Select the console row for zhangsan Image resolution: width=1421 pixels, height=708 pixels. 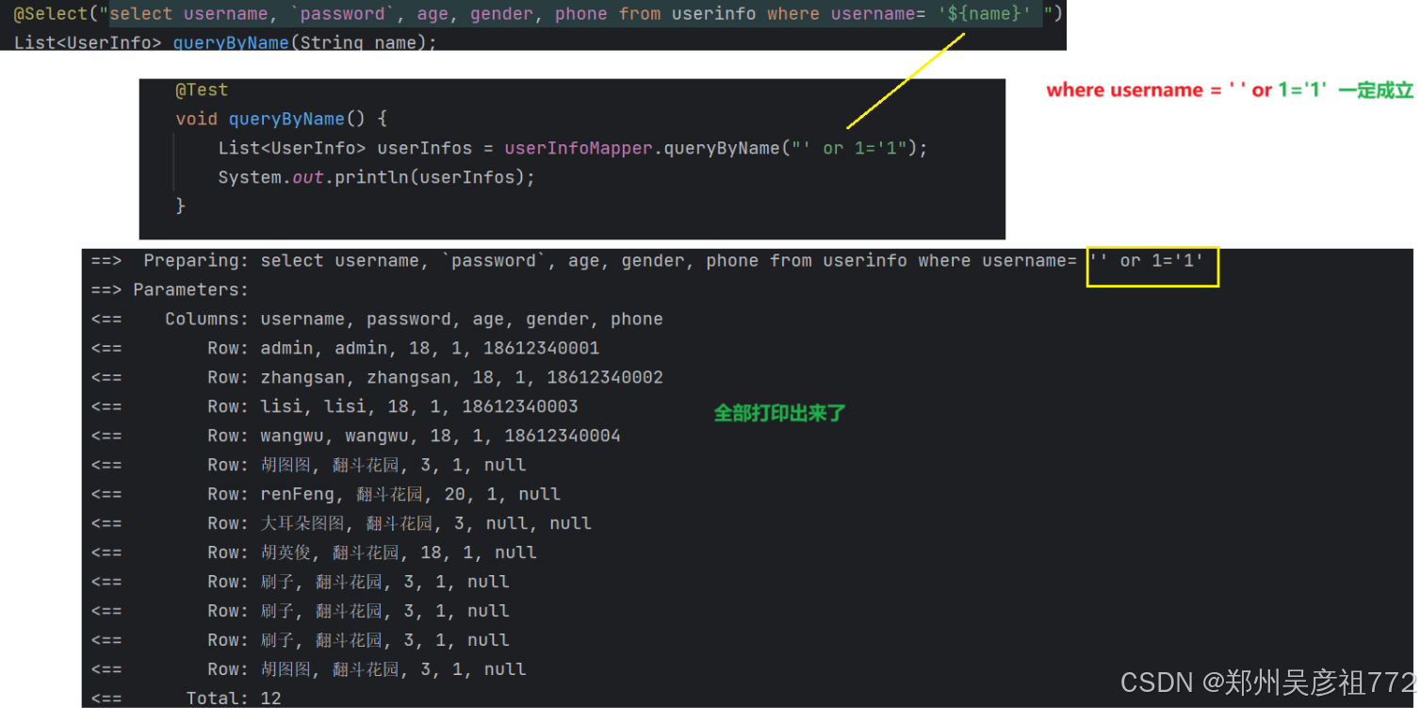378,377
